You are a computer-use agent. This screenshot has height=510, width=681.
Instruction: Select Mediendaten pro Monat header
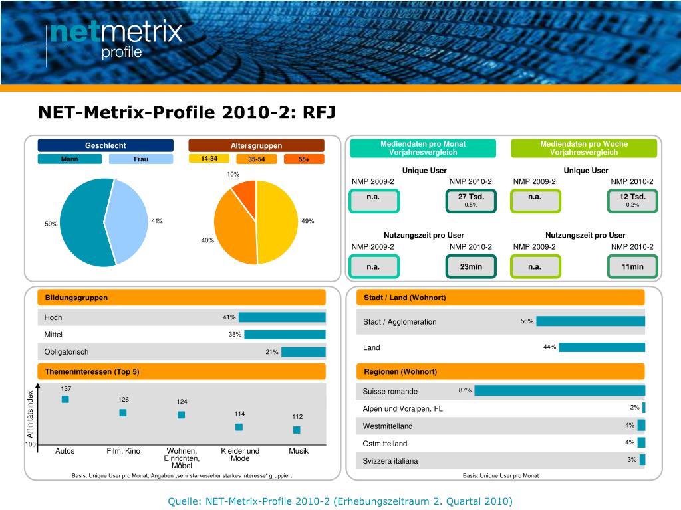point(423,148)
